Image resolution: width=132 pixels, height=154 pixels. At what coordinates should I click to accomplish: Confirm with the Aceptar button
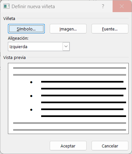click(x=68, y=146)
